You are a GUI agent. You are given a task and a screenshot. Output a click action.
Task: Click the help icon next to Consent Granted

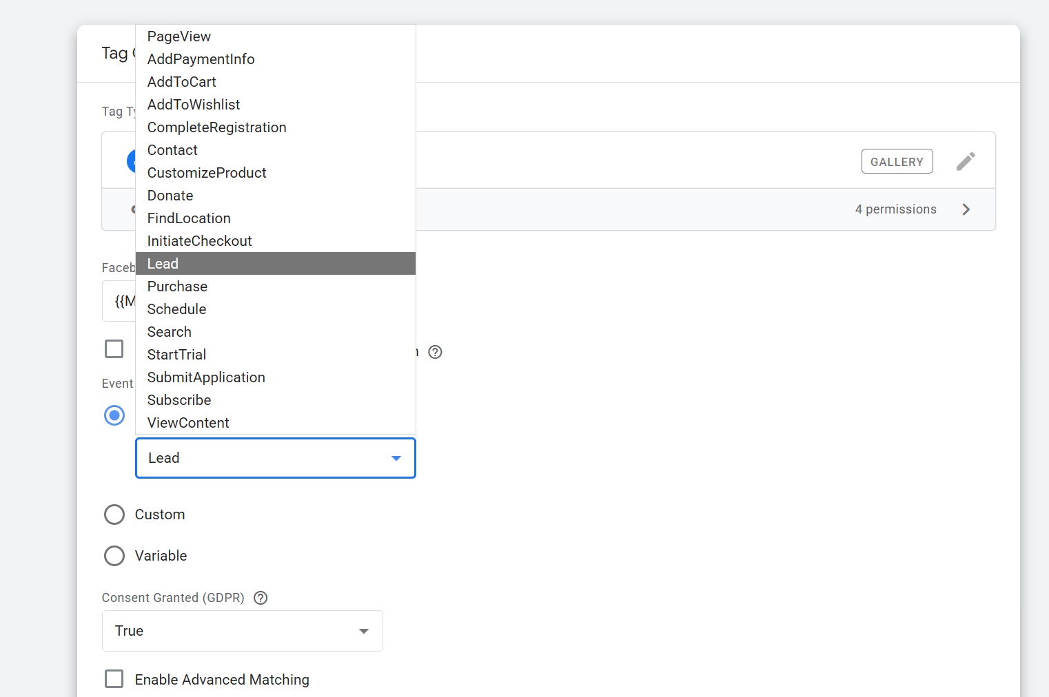point(261,598)
